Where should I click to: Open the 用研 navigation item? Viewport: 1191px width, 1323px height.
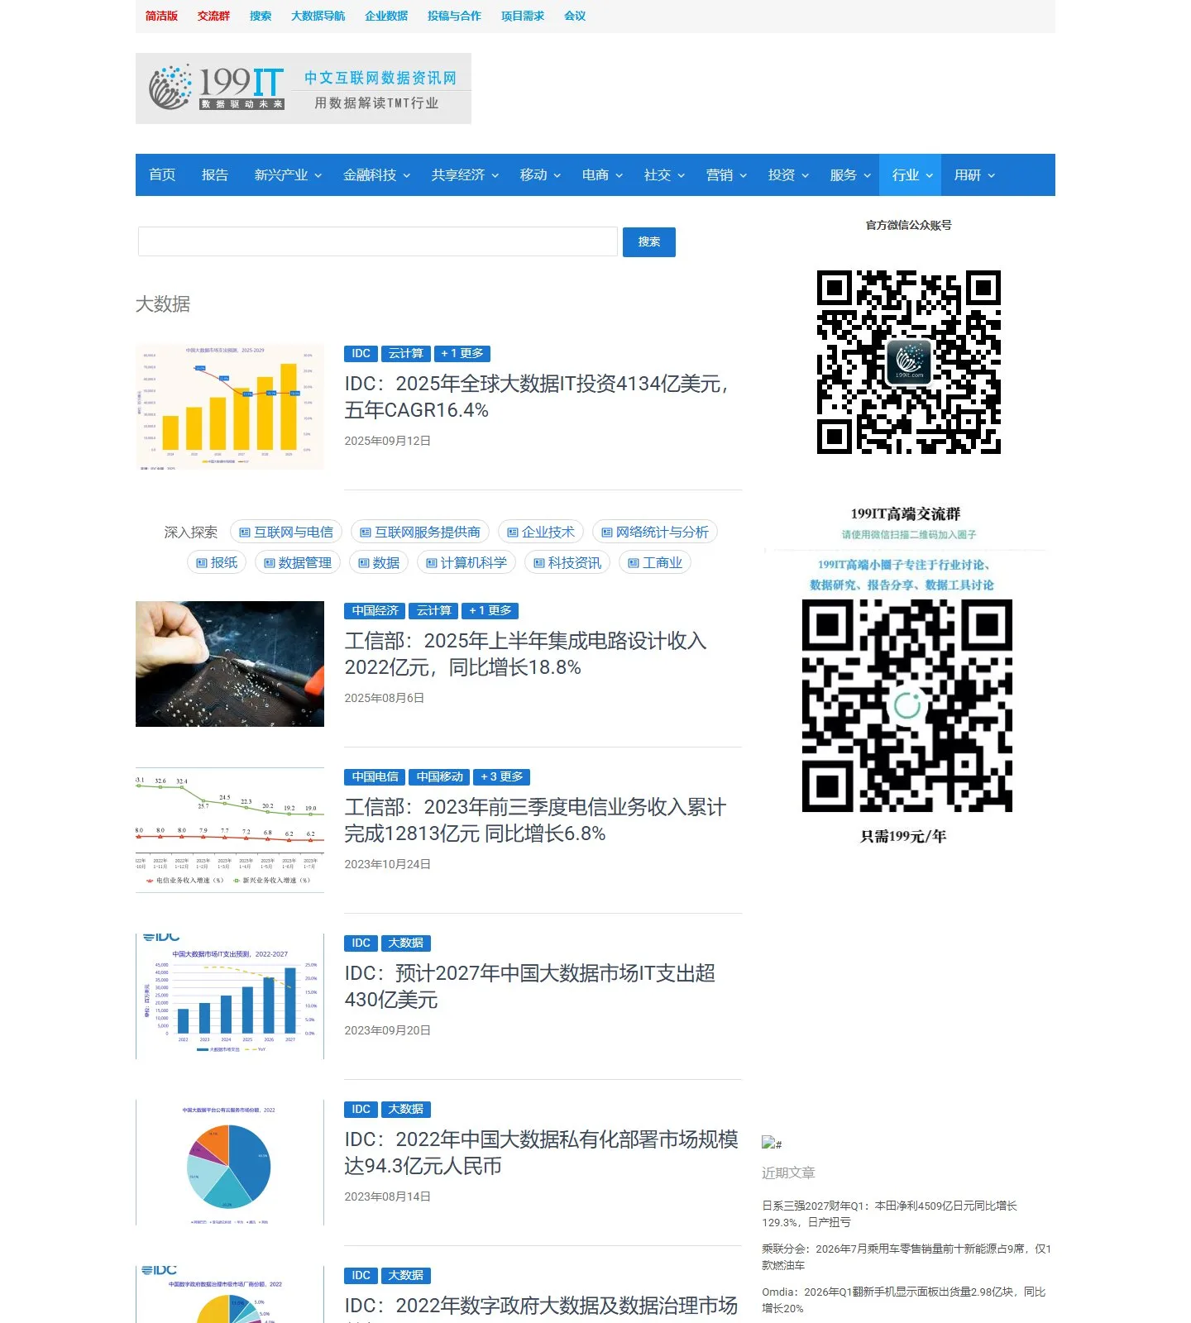coord(973,174)
